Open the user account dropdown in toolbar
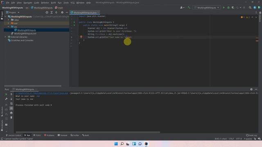 tap(182, 7)
